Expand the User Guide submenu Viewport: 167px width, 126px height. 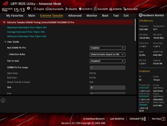pos(13,42)
